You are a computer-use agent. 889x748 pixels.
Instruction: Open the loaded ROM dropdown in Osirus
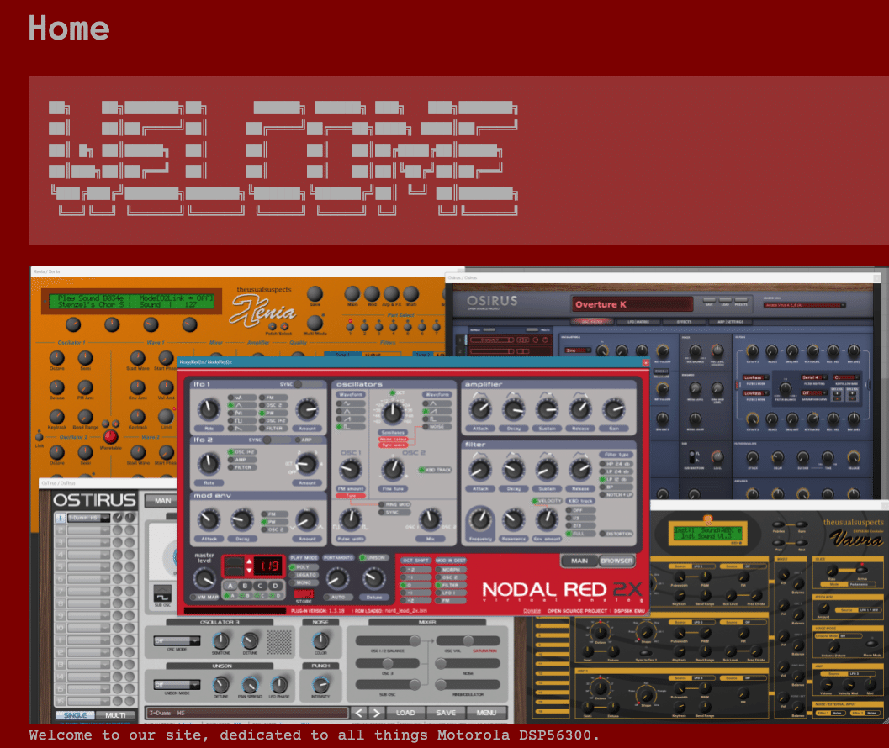(804, 305)
